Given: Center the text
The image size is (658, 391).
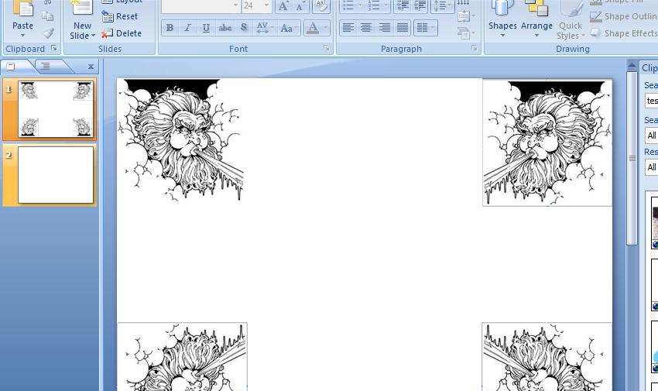Looking at the screenshot, I should pos(366,28).
